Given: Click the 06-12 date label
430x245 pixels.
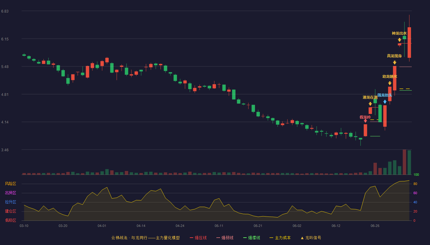Looking at the screenshot, I should pyautogui.click(x=336, y=226).
